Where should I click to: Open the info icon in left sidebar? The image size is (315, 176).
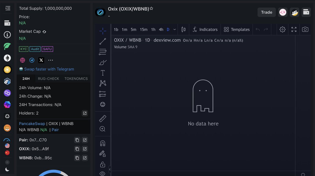coord(7,35)
